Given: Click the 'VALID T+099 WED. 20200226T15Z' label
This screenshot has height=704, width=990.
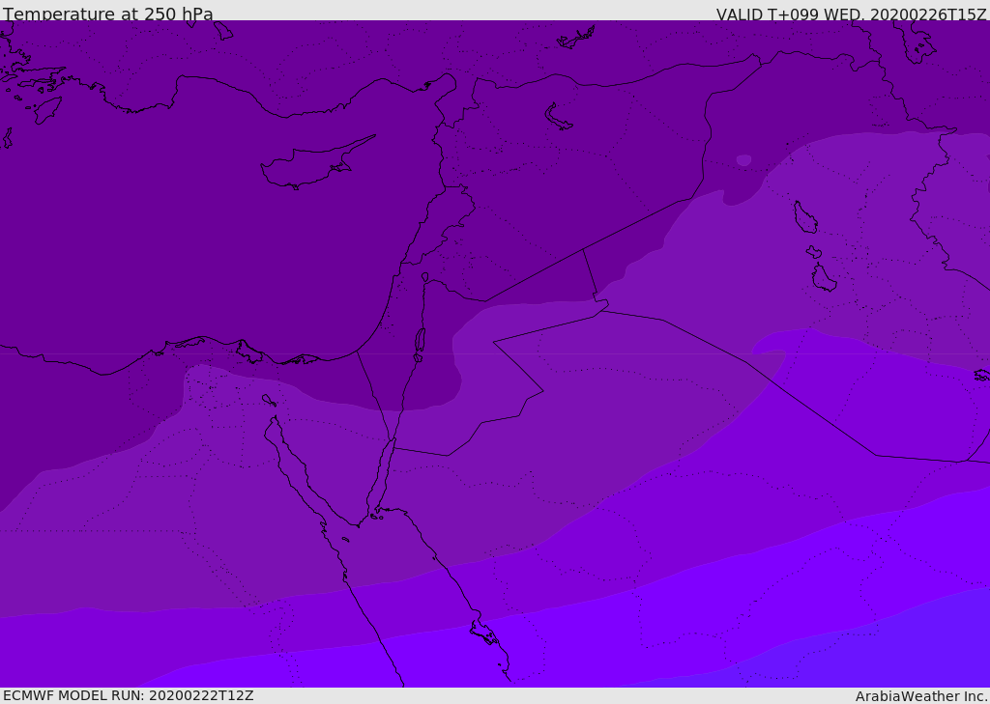Looking at the screenshot, I should pos(851,14).
